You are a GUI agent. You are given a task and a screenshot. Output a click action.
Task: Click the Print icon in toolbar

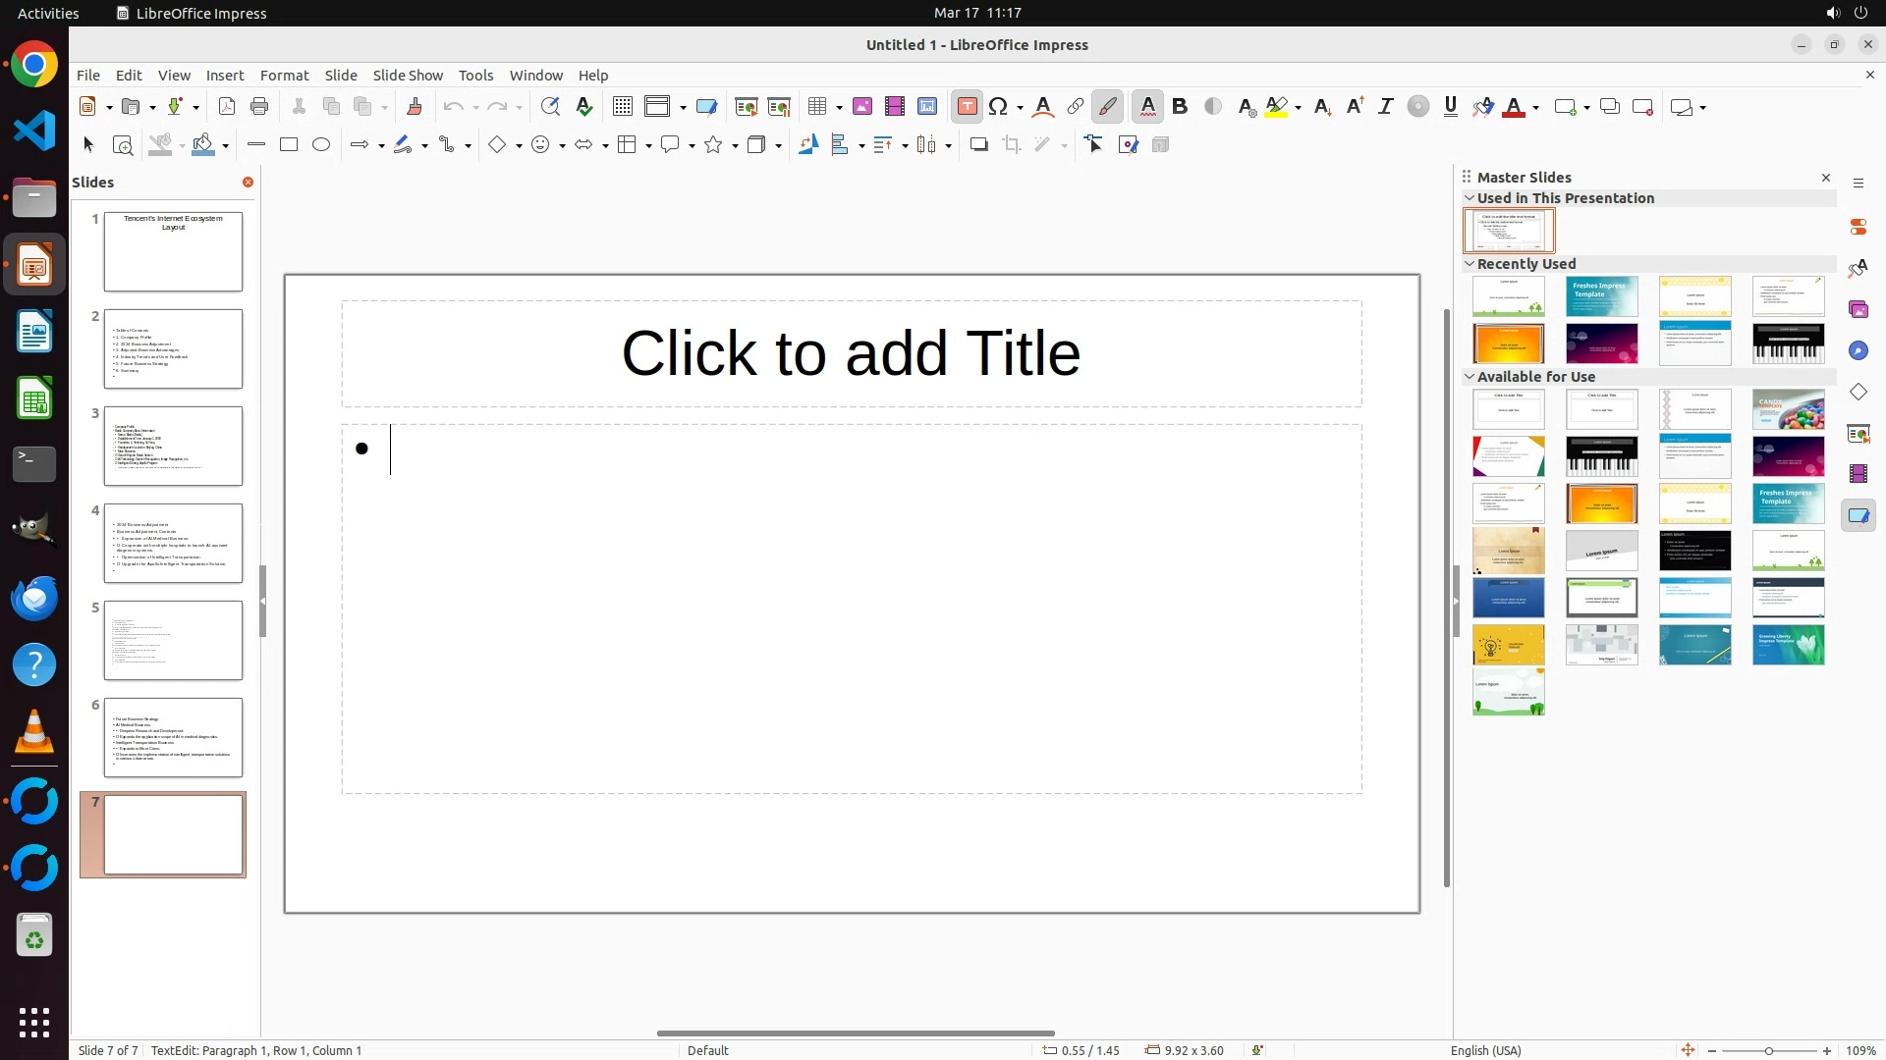click(x=259, y=107)
